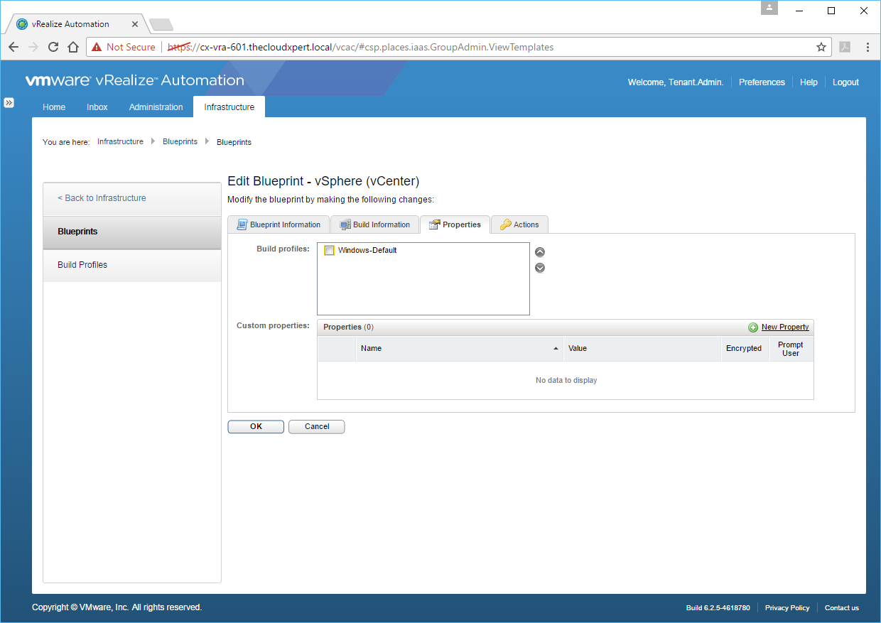Open the Chrome three-dot menu
The image size is (881, 623).
(x=868, y=47)
